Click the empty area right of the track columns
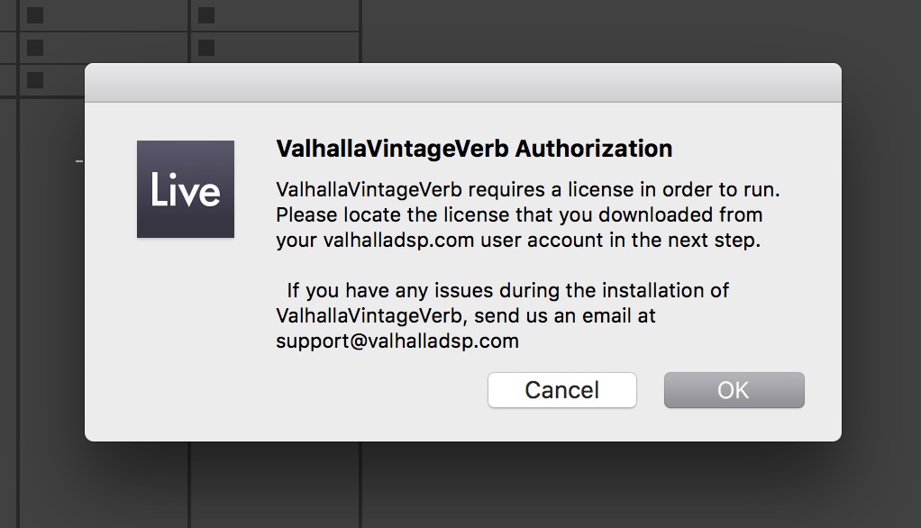Screen dimensions: 921x528 pyautogui.click(x=631, y=32)
